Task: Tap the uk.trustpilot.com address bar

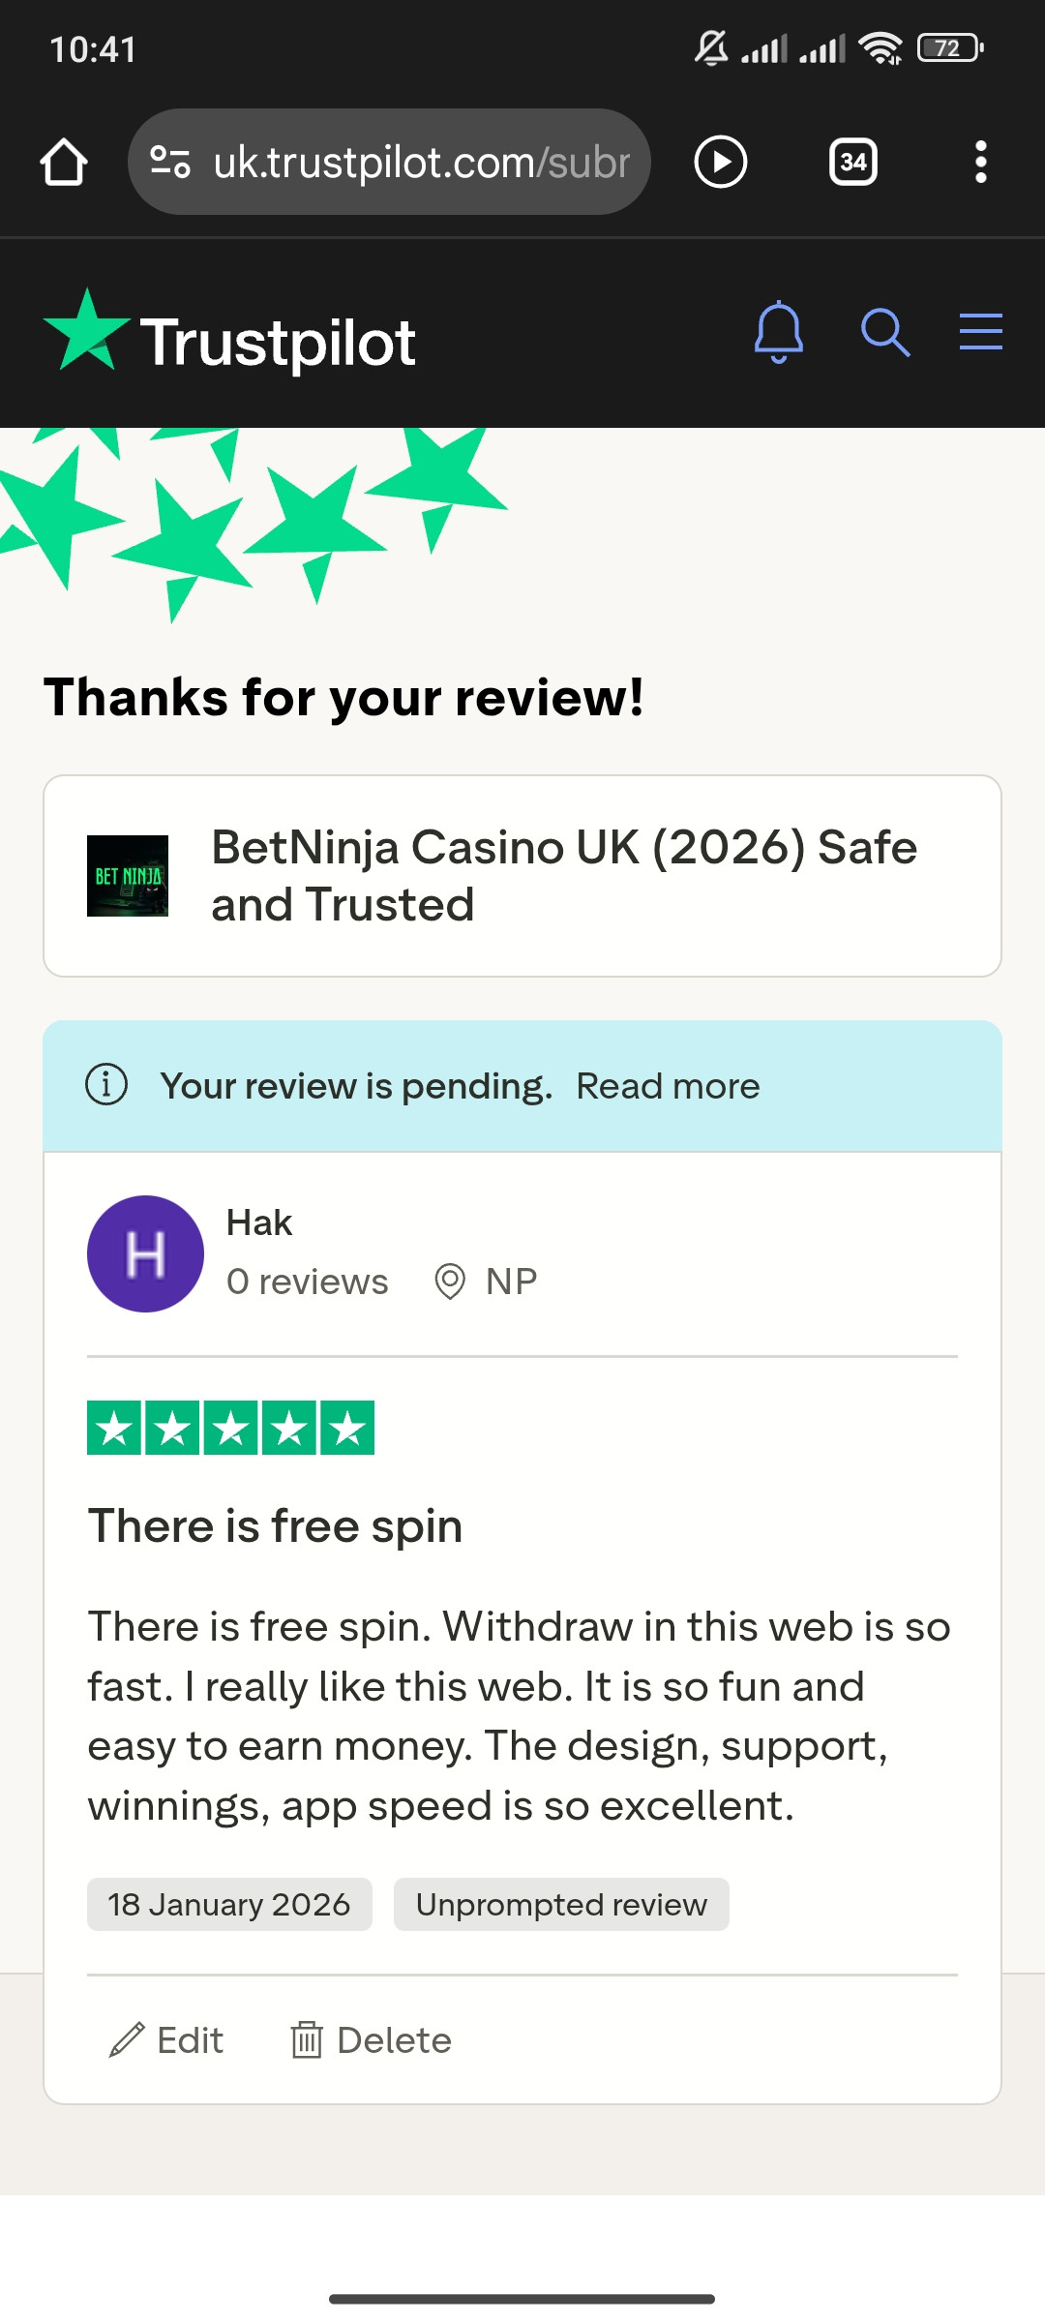Action: (421, 162)
